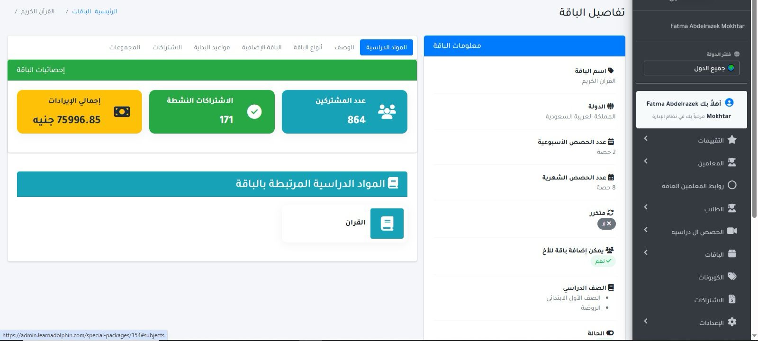Select the المجموعات tab
Image resolution: width=758 pixels, height=341 pixels.
(x=125, y=47)
